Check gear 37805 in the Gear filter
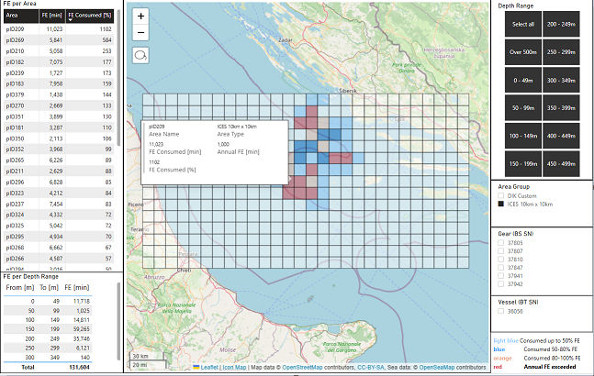Image resolution: width=594 pixels, height=376 pixels. tap(499, 242)
